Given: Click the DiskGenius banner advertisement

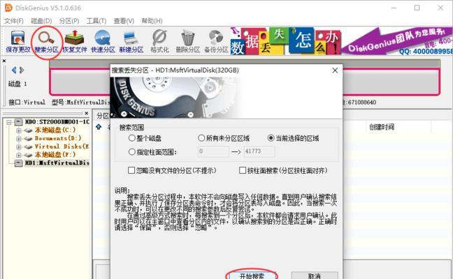Looking at the screenshot, I should pyautogui.click(x=341, y=40).
